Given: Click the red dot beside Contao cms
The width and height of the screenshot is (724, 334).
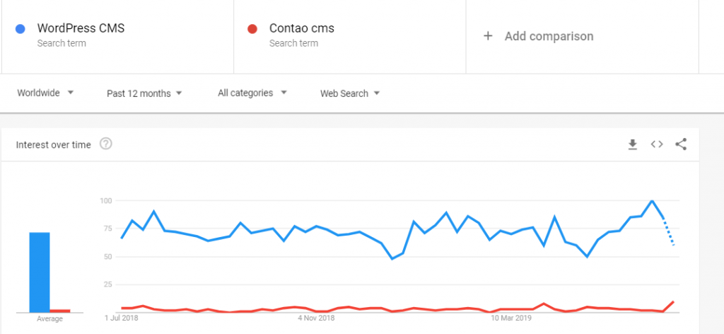Looking at the screenshot, I should click(252, 28).
